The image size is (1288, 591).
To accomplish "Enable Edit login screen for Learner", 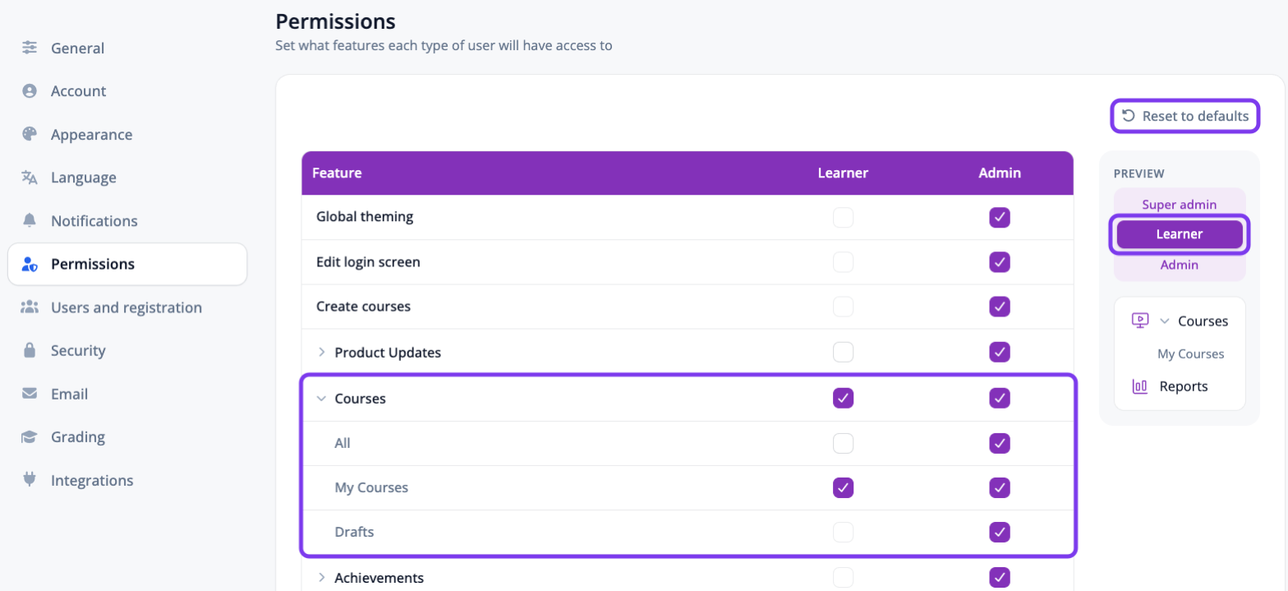I will click(843, 262).
